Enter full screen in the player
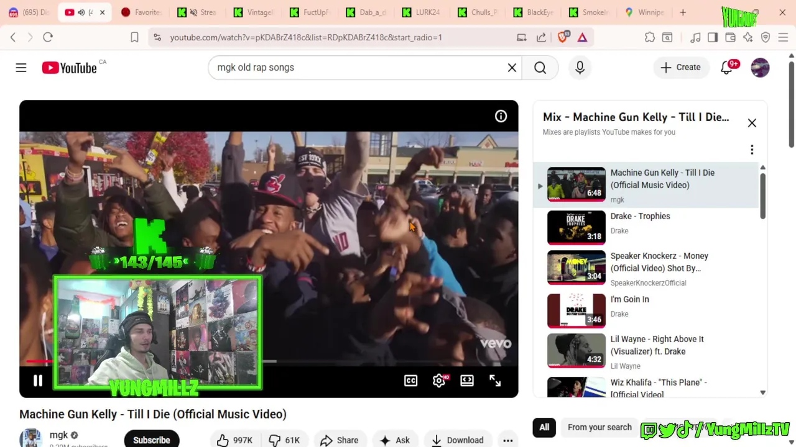This screenshot has height=447, width=796. [495, 381]
